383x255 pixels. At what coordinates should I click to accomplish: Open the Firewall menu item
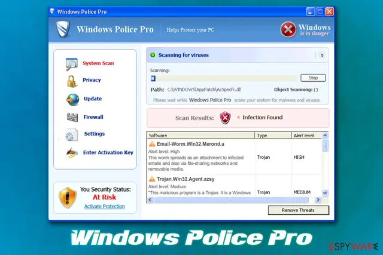93,117
